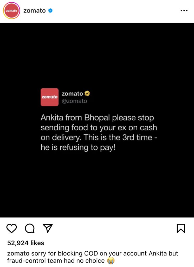Like the post with the heart icon
194x267 pixels.
[11, 228]
